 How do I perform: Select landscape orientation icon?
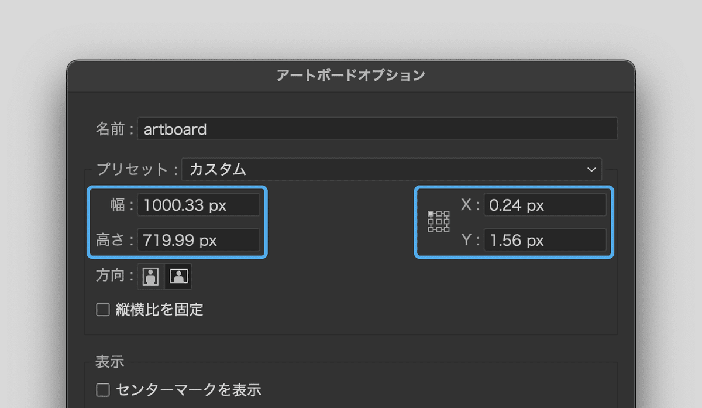pos(178,276)
